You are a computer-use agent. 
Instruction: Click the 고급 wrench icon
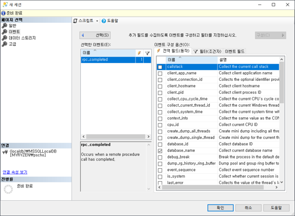(x=4, y=44)
